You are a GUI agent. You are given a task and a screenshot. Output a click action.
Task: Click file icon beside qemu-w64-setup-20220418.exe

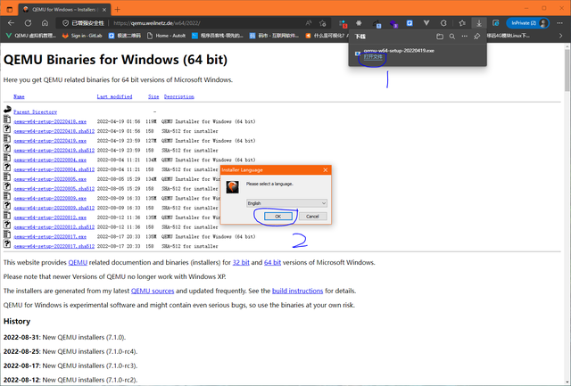tap(7, 119)
